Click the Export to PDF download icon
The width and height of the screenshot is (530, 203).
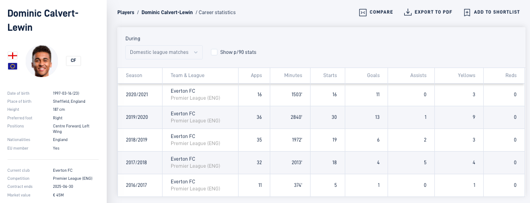408,13
